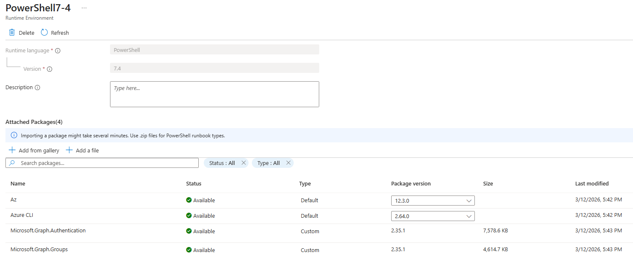The width and height of the screenshot is (633, 260).
Task: Click Add a file
Action: tap(82, 150)
